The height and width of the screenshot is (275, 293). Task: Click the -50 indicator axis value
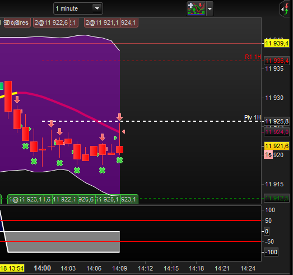tap(269, 241)
